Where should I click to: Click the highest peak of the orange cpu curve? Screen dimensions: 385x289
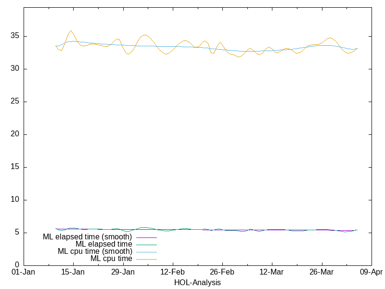coord(71,31)
